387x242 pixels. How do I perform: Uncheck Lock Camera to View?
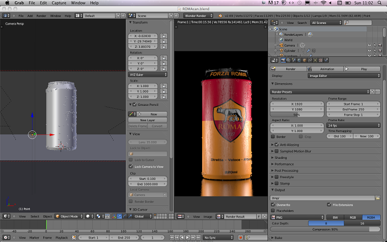pyautogui.click(x=131, y=166)
